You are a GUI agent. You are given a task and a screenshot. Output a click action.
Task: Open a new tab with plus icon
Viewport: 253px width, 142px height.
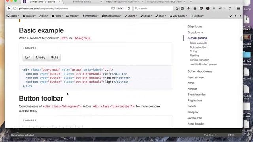point(191,2)
